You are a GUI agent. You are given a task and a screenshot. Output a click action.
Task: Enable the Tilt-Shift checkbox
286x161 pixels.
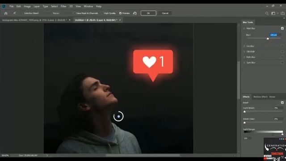pyautogui.click(x=282, y=51)
